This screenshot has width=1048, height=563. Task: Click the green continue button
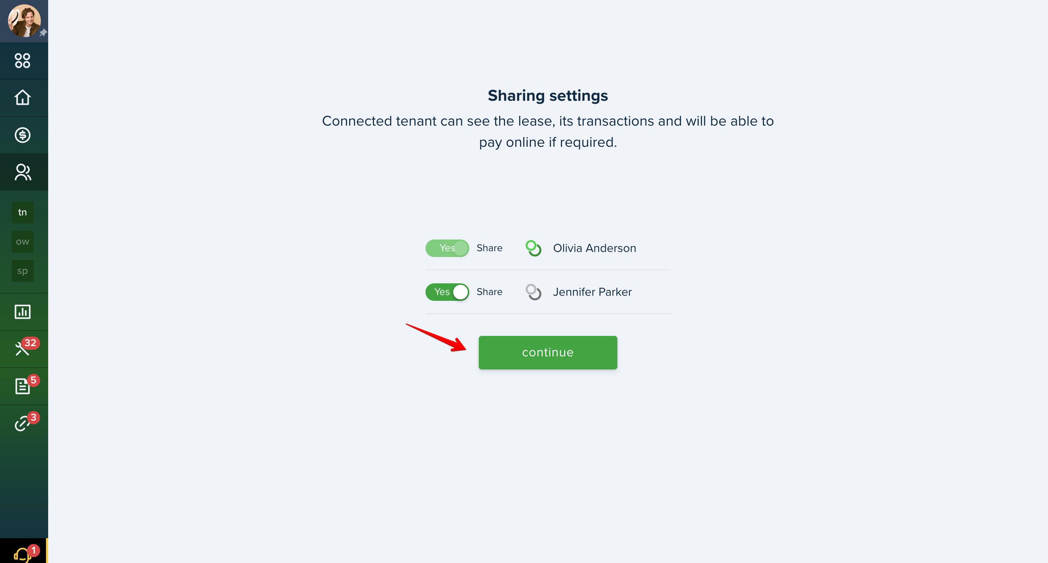pyautogui.click(x=548, y=353)
